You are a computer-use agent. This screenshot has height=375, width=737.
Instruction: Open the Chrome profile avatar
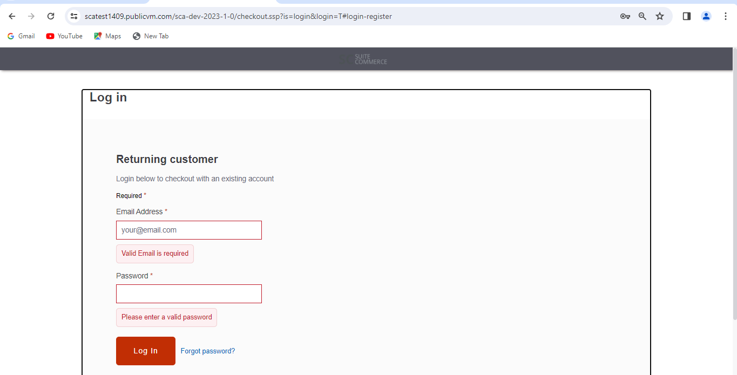706,16
